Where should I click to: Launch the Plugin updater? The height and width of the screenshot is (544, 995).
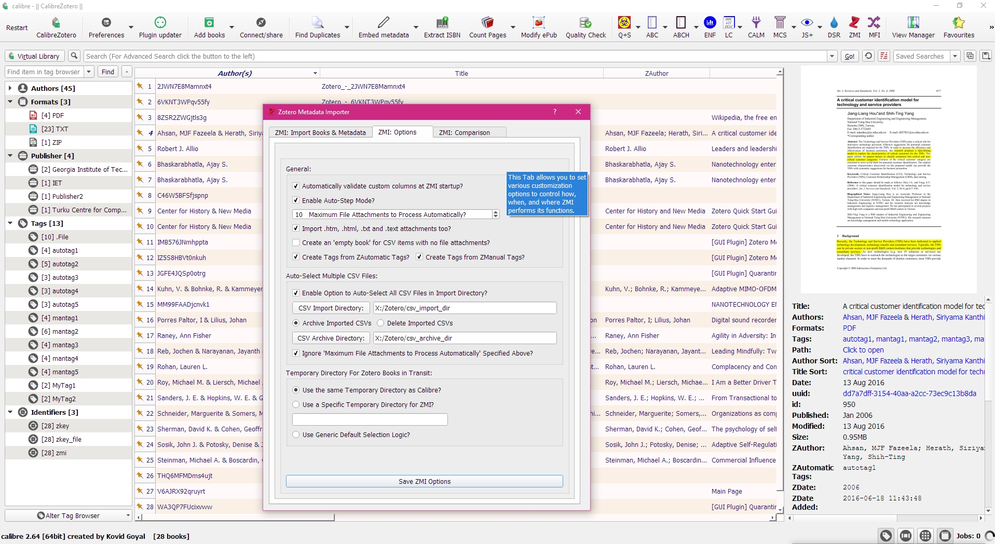160,27
